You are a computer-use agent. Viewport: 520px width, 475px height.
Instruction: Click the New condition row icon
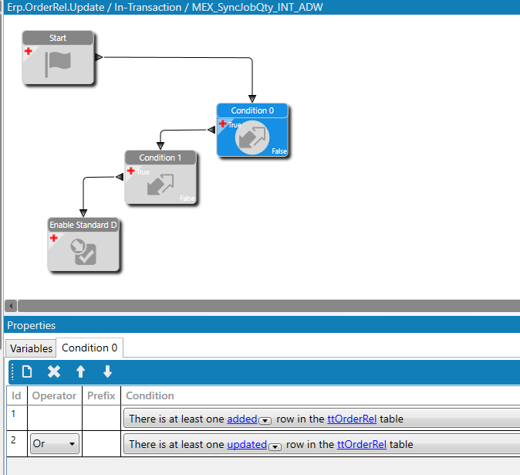pyautogui.click(x=27, y=372)
